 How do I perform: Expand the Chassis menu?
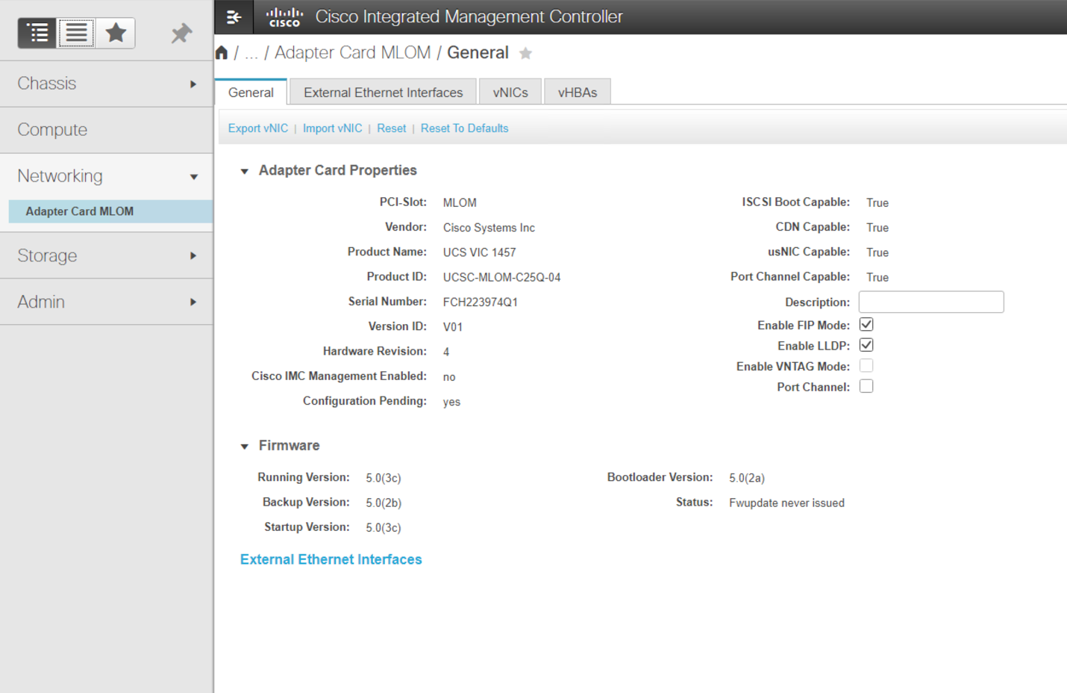click(107, 84)
